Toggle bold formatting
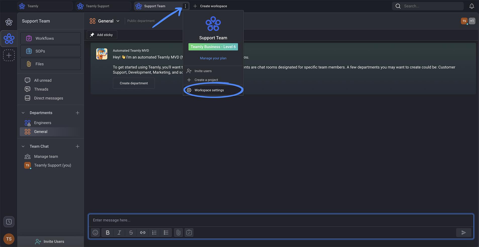 pyautogui.click(x=108, y=233)
